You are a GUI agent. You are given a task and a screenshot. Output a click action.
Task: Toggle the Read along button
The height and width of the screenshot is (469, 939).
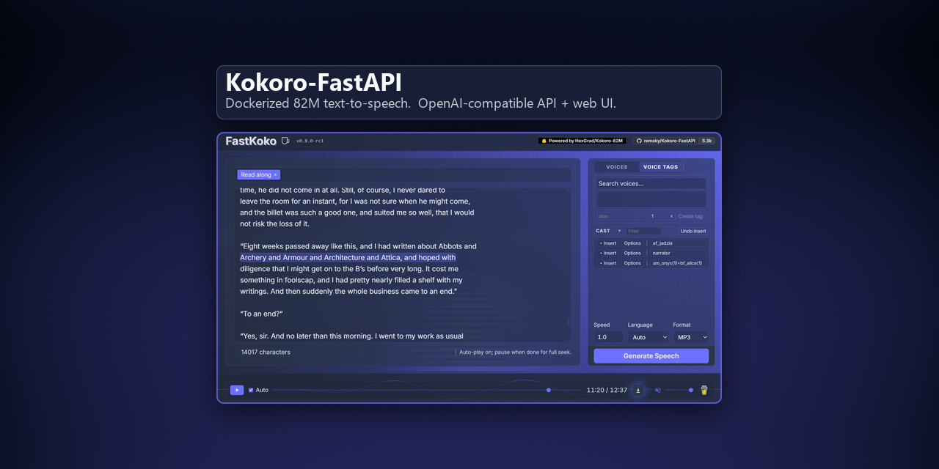258,174
